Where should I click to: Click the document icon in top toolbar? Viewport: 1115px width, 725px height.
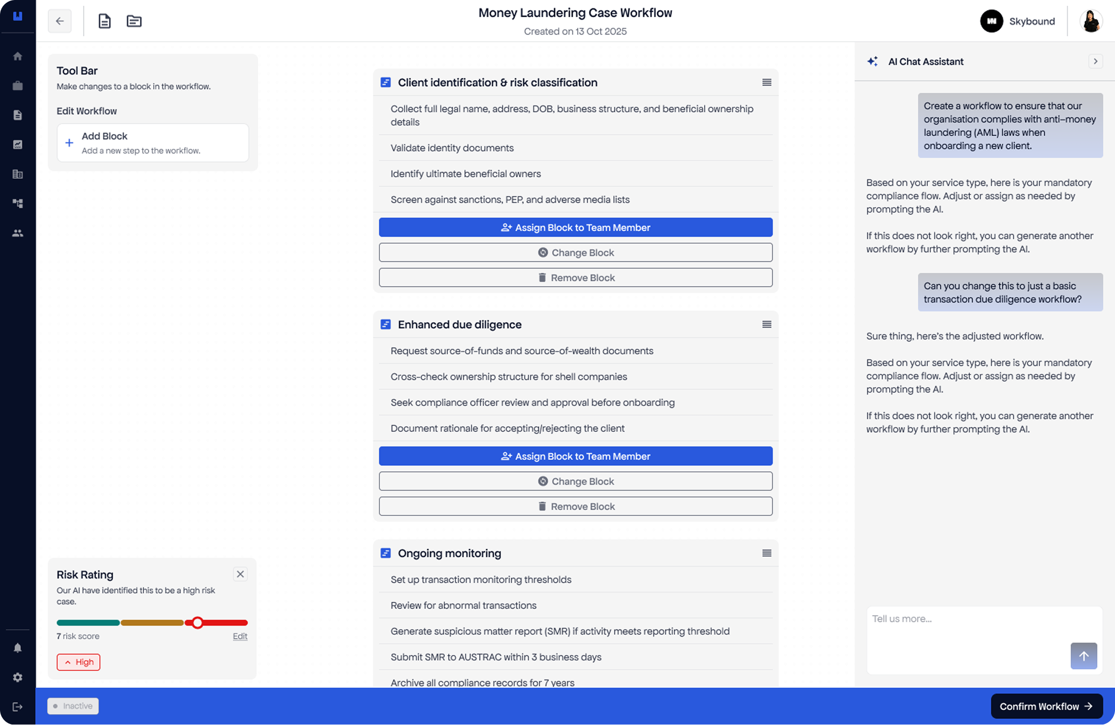[x=105, y=21]
